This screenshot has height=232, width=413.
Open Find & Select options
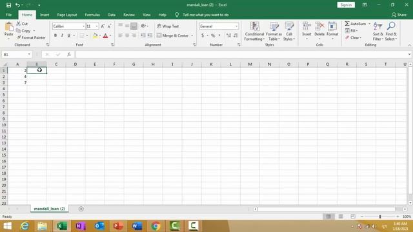[x=391, y=32]
